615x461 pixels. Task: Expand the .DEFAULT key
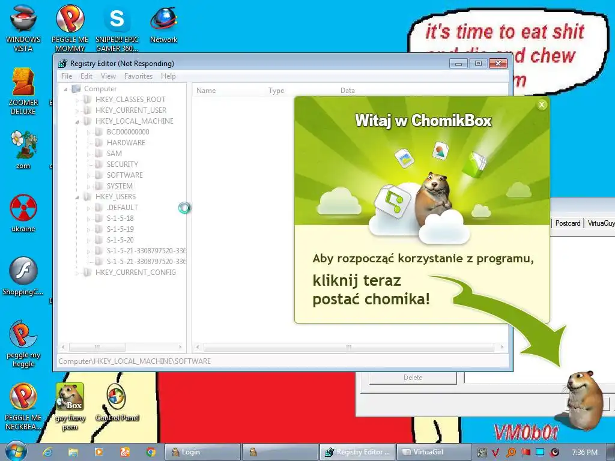tap(89, 208)
